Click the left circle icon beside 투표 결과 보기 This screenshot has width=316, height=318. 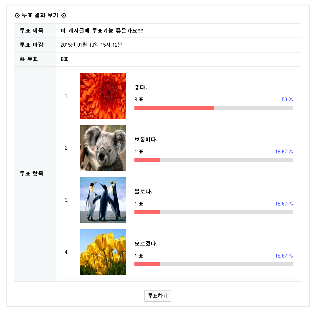(x=17, y=15)
